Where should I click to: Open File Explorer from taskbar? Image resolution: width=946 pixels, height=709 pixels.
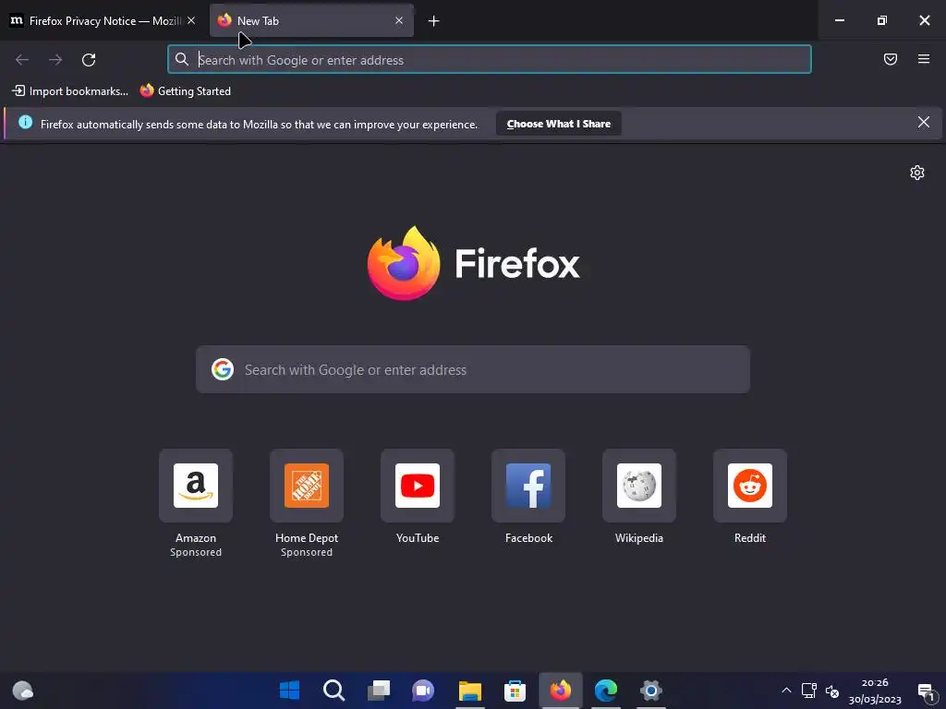pyautogui.click(x=469, y=691)
